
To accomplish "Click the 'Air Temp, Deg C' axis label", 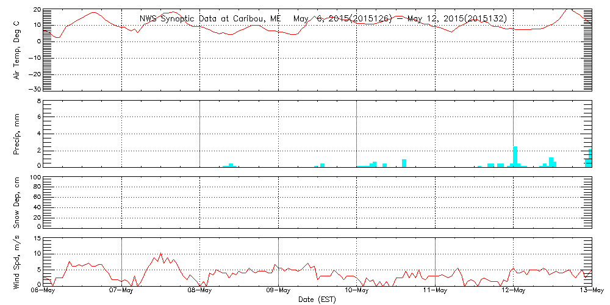I will click(17, 49).
